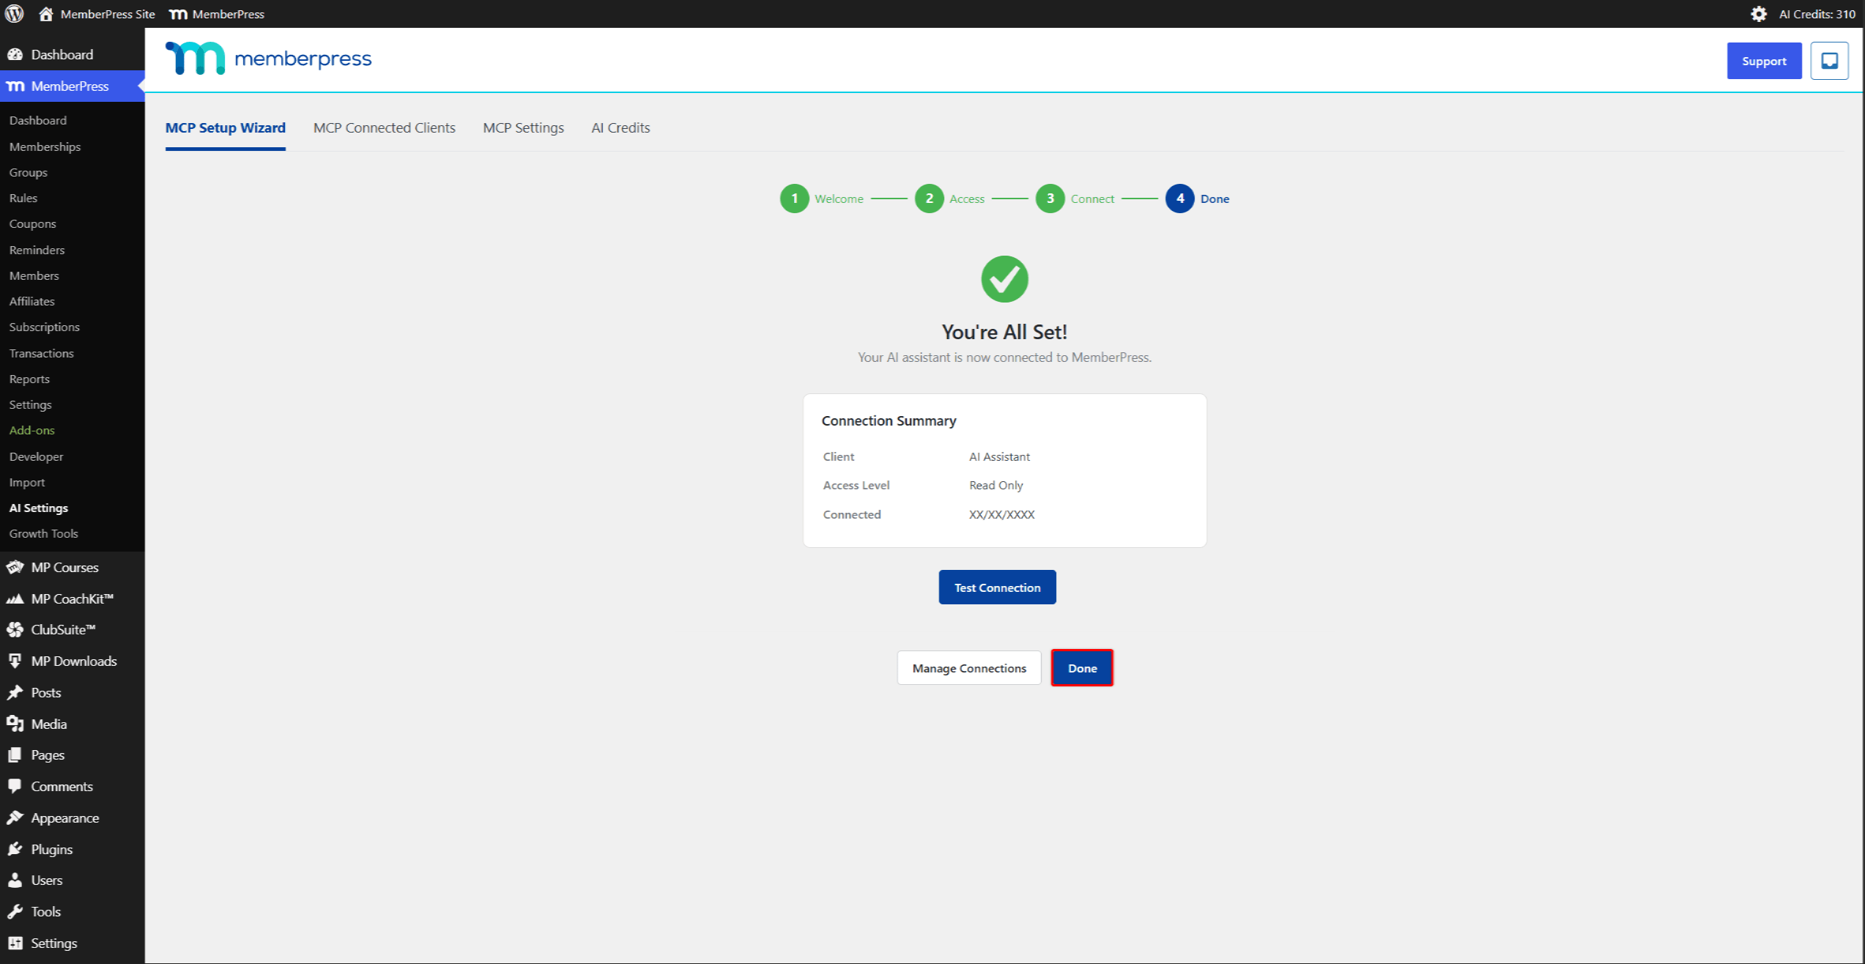Screen dimensions: 1865x964
Task: Click the Support button
Action: [x=1763, y=61]
